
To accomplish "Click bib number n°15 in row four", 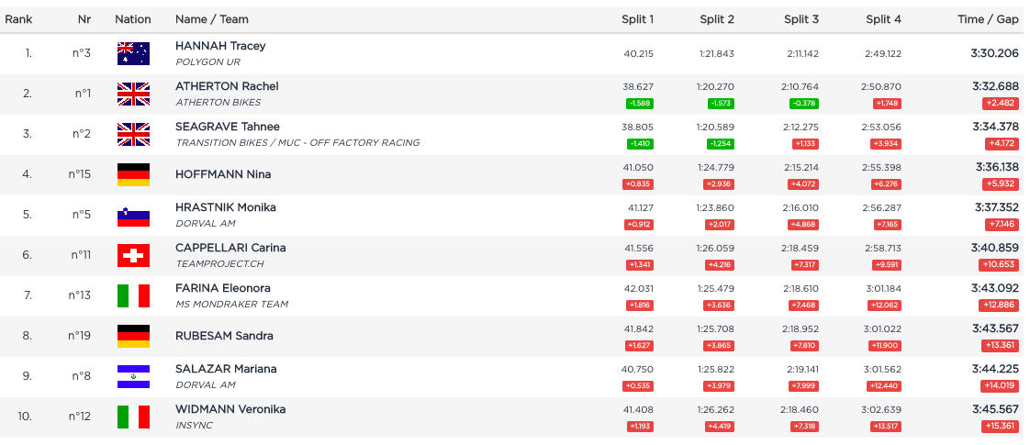I will point(80,174).
